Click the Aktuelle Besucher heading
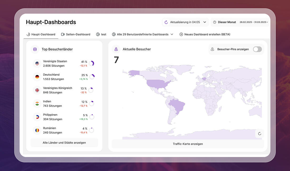The image size is (290, 171). [x=137, y=49]
